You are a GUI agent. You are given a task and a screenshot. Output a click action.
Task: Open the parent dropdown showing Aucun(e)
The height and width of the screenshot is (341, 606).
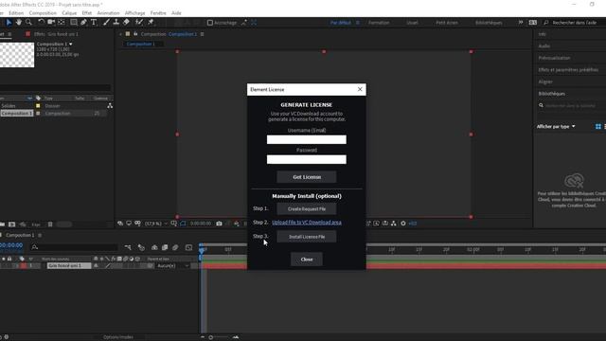tap(172, 266)
